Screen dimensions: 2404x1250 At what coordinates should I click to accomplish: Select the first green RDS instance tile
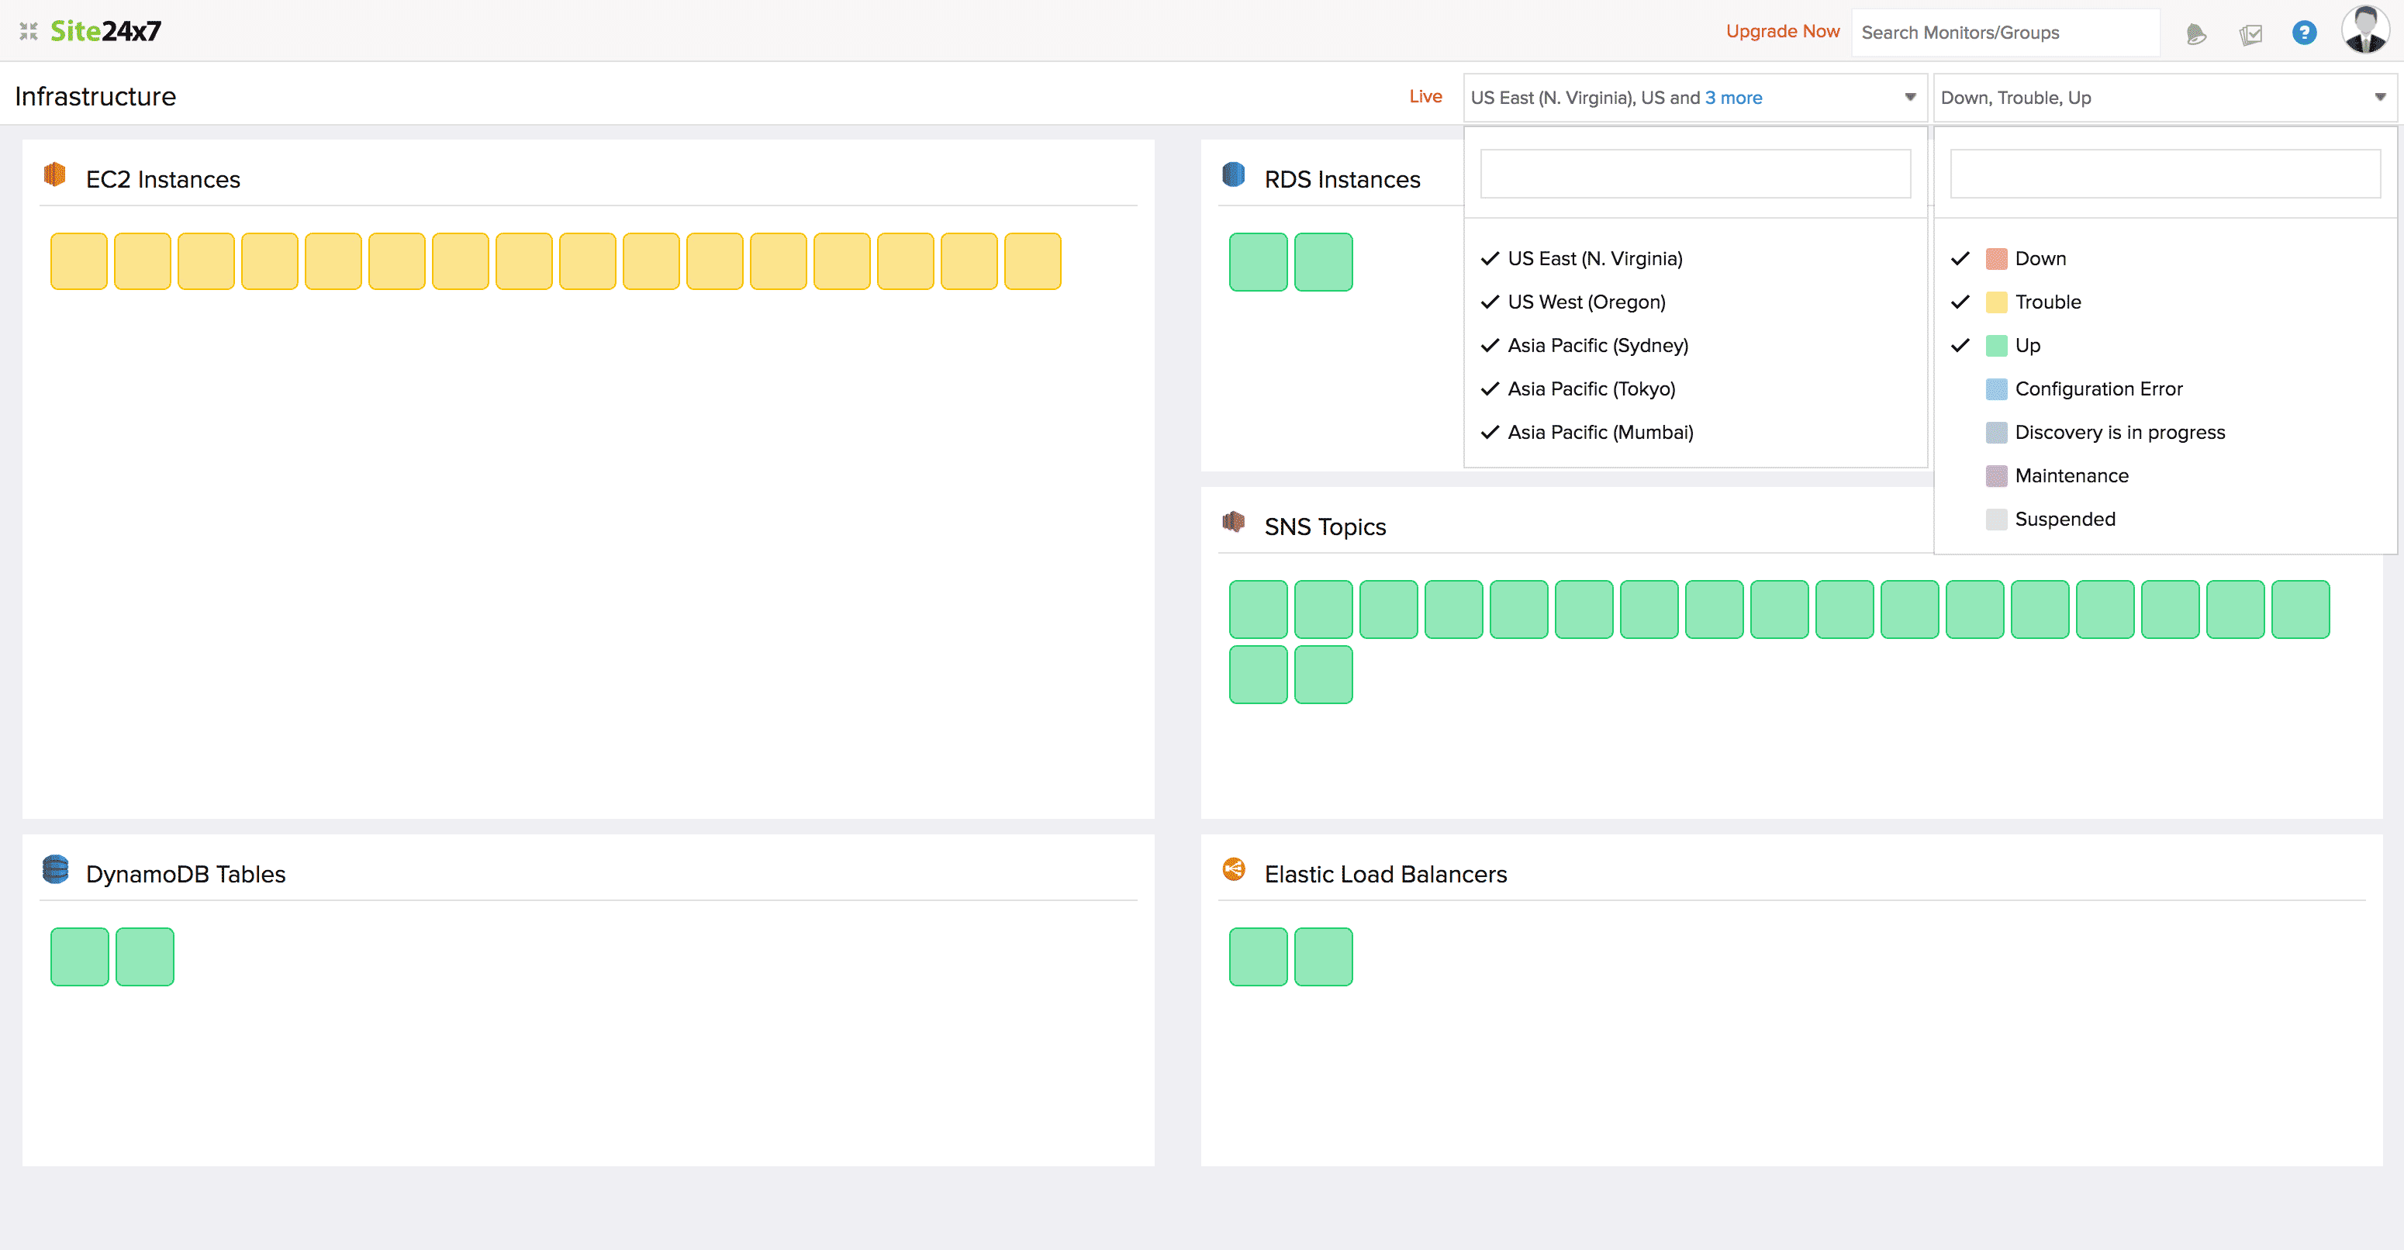tap(1258, 262)
